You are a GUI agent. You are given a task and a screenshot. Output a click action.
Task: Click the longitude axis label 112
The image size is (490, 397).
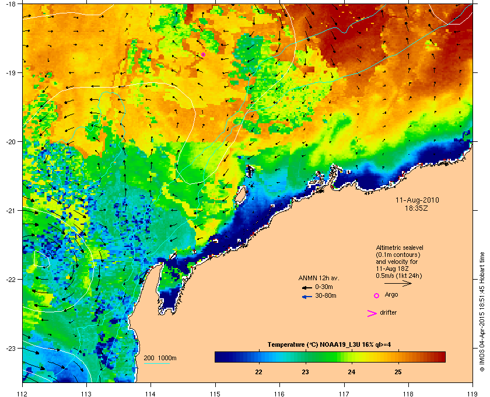[x=23, y=393]
